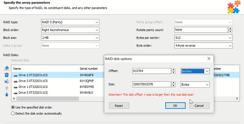Click the Serial number column header
Screen dimensions: 244x124
tap(91, 69)
